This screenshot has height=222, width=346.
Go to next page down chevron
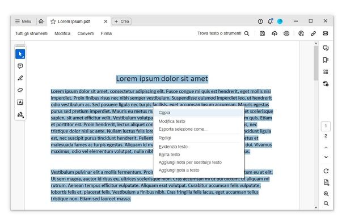(x=326, y=157)
